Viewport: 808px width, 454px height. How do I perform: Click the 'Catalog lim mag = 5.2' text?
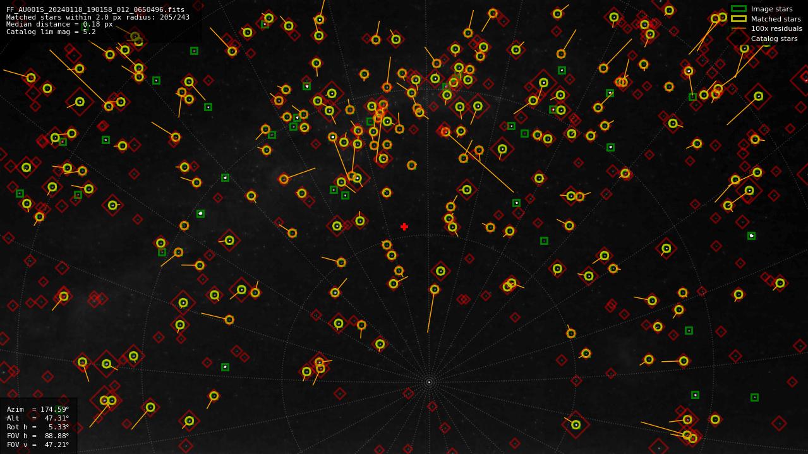(51, 32)
